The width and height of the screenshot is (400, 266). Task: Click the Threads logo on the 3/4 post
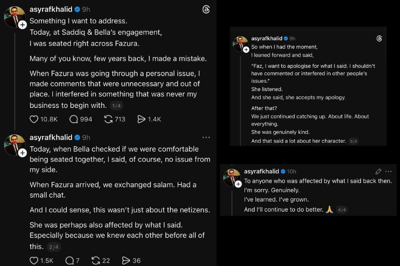(379, 38)
